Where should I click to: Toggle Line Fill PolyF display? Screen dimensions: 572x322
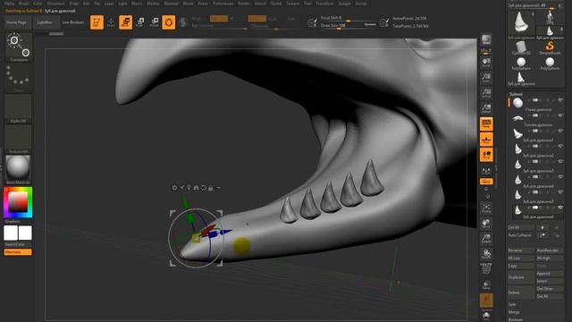click(x=486, y=268)
